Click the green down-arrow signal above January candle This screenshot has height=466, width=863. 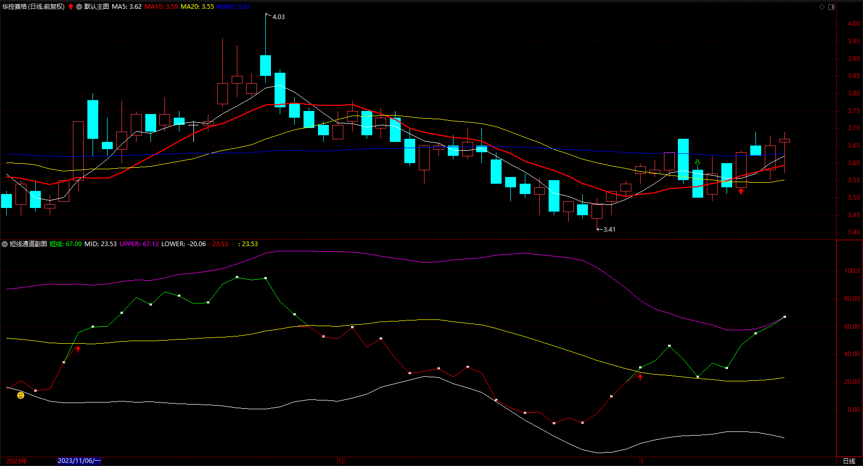click(698, 163)
